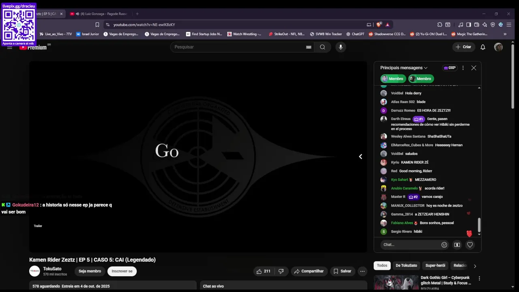
Task: Open options for Dark Gothic Girl video
Action: 479,279
